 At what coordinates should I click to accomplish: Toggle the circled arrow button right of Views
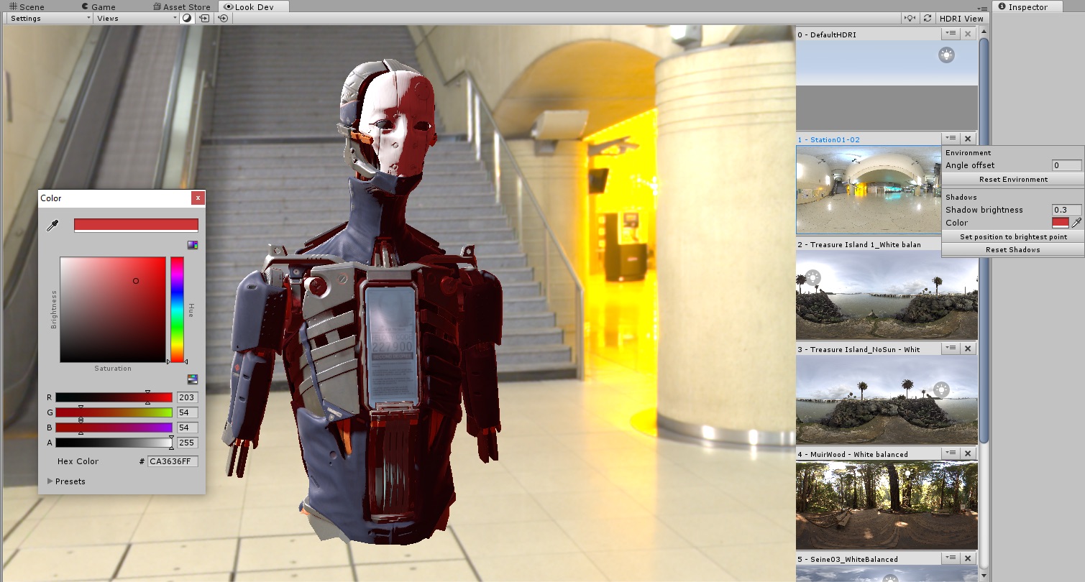(x=223, y=18)
